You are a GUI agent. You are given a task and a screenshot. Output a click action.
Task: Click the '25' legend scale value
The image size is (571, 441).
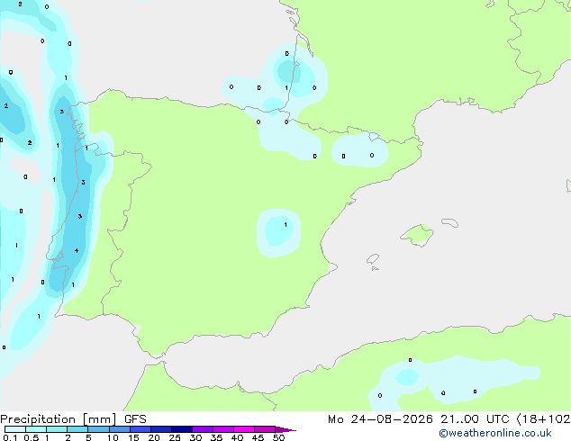(x=175, y=437)
